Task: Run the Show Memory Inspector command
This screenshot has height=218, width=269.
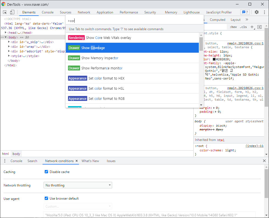Action: pos(132,58)
